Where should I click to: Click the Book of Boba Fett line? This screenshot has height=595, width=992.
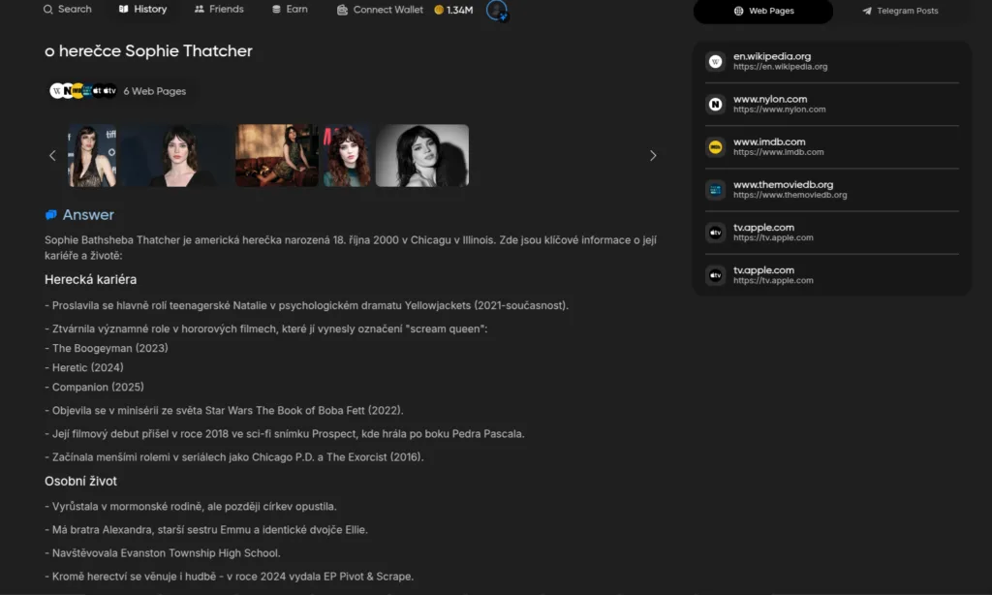[224, 410]
